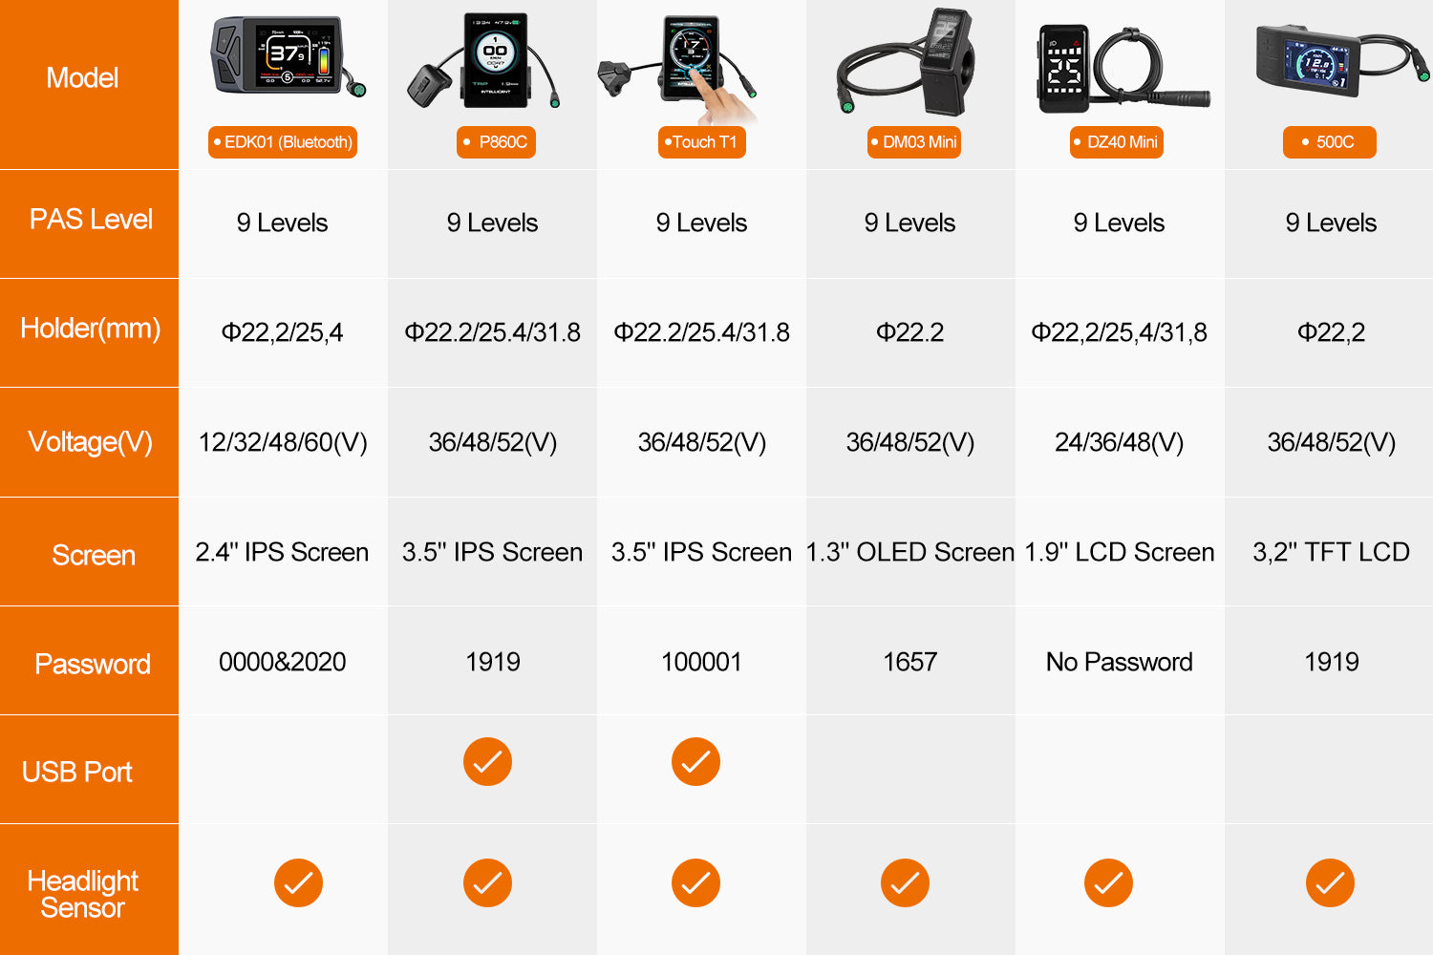Open the P860C display product image
The width and height of the screenshot is (1433, 955).
483,59
